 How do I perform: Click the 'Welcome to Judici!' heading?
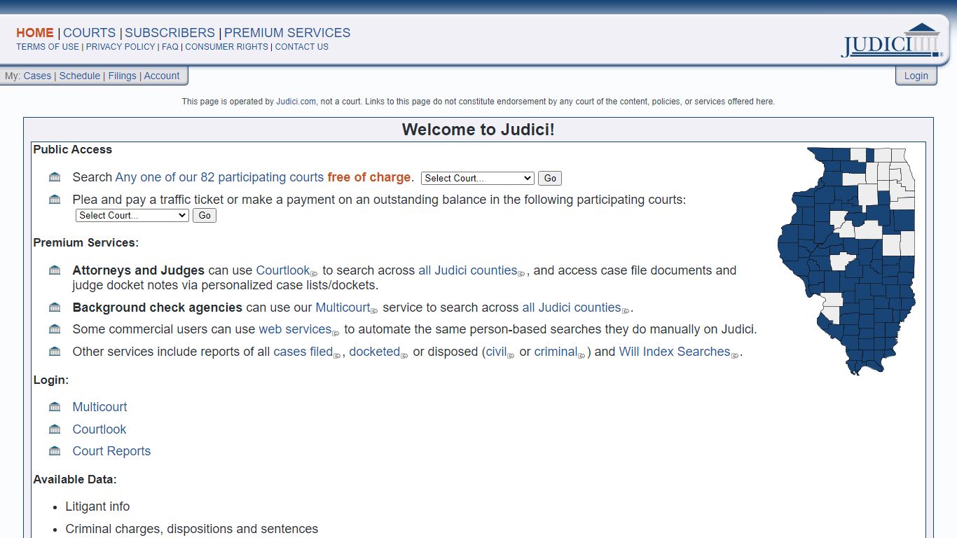click(x=478, y=130)
